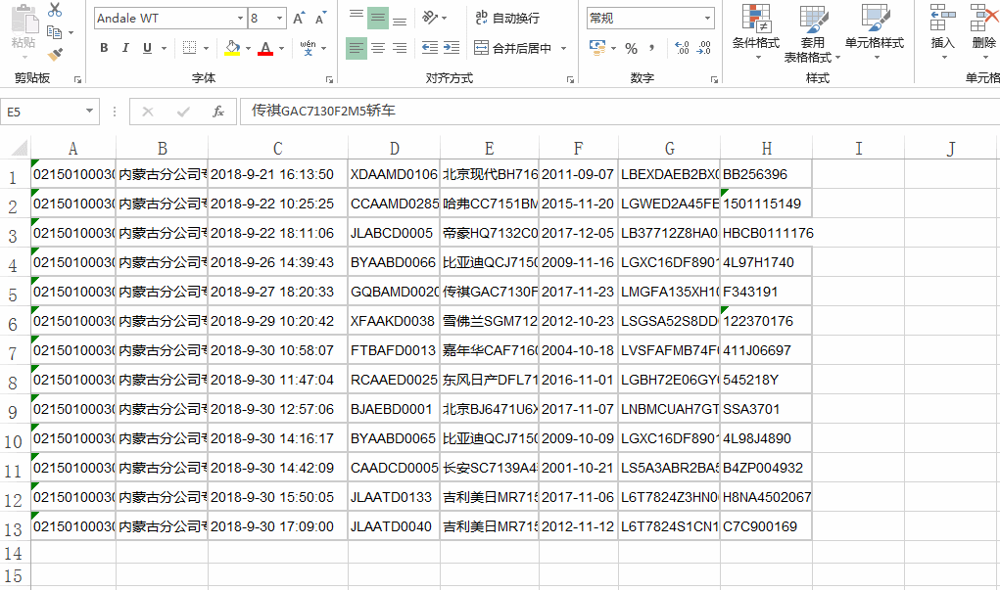Toggle Bold formatting
Image resolution: width=1000 pixels, height=590 pixels.
104,48
